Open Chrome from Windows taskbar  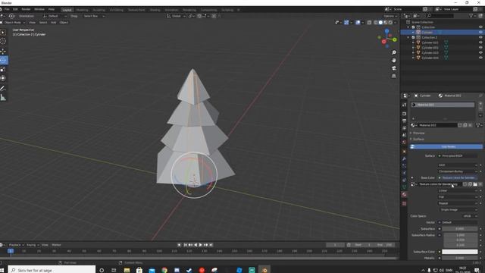[164, 270]
